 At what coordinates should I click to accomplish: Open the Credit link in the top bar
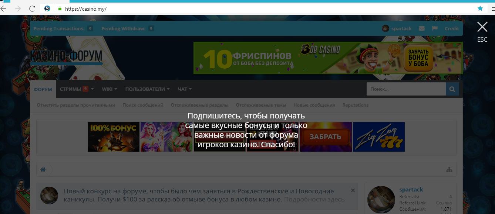[x=452, y=28]
